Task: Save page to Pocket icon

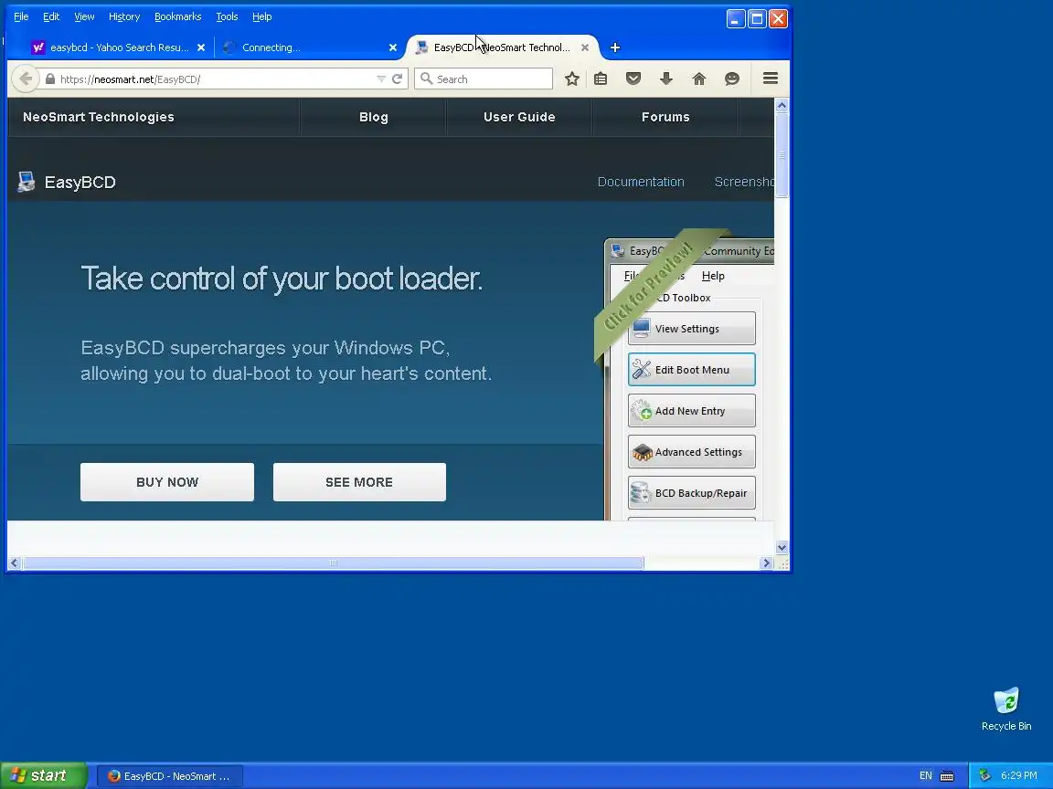Action: 633,79
